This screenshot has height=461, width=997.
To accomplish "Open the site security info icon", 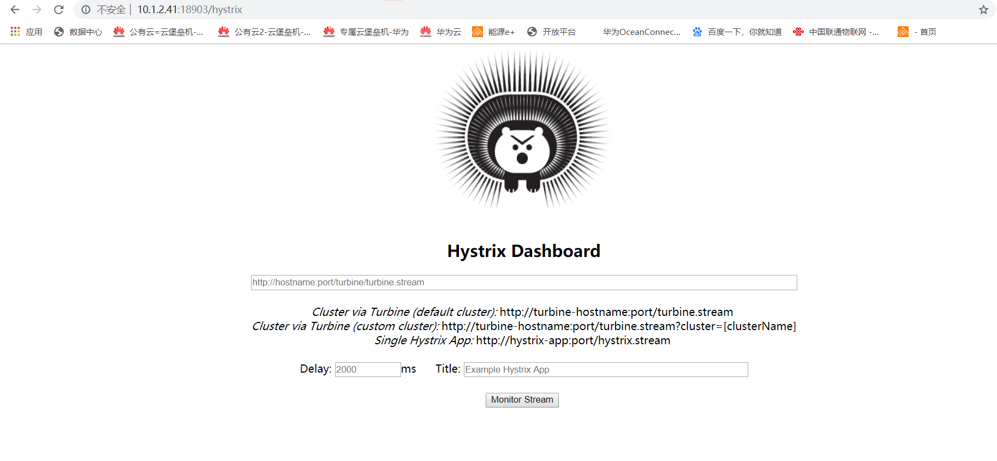I will coord(86,10).
